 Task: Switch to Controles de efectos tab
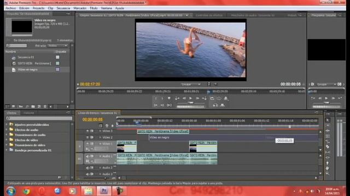coord(209,15)
